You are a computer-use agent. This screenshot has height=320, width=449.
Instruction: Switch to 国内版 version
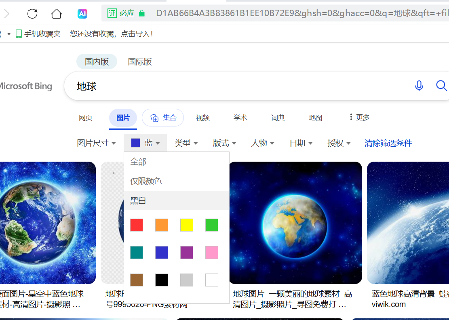(97, 61)
